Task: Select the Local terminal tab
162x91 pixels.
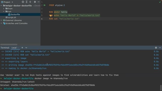Action: click(14, 48)
